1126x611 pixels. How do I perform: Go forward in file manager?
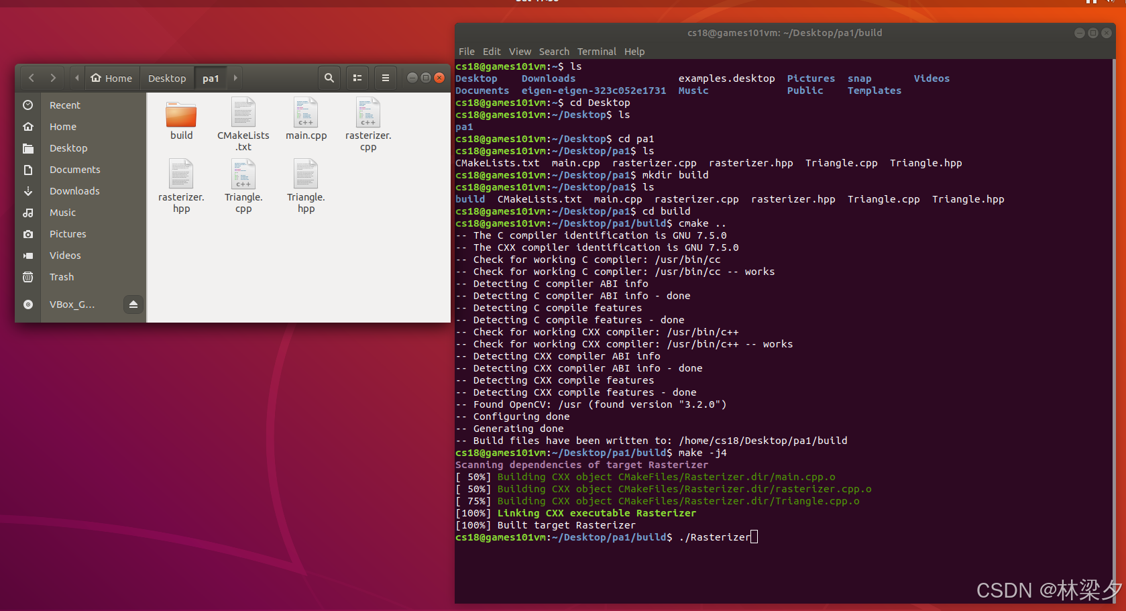[53, 78]
